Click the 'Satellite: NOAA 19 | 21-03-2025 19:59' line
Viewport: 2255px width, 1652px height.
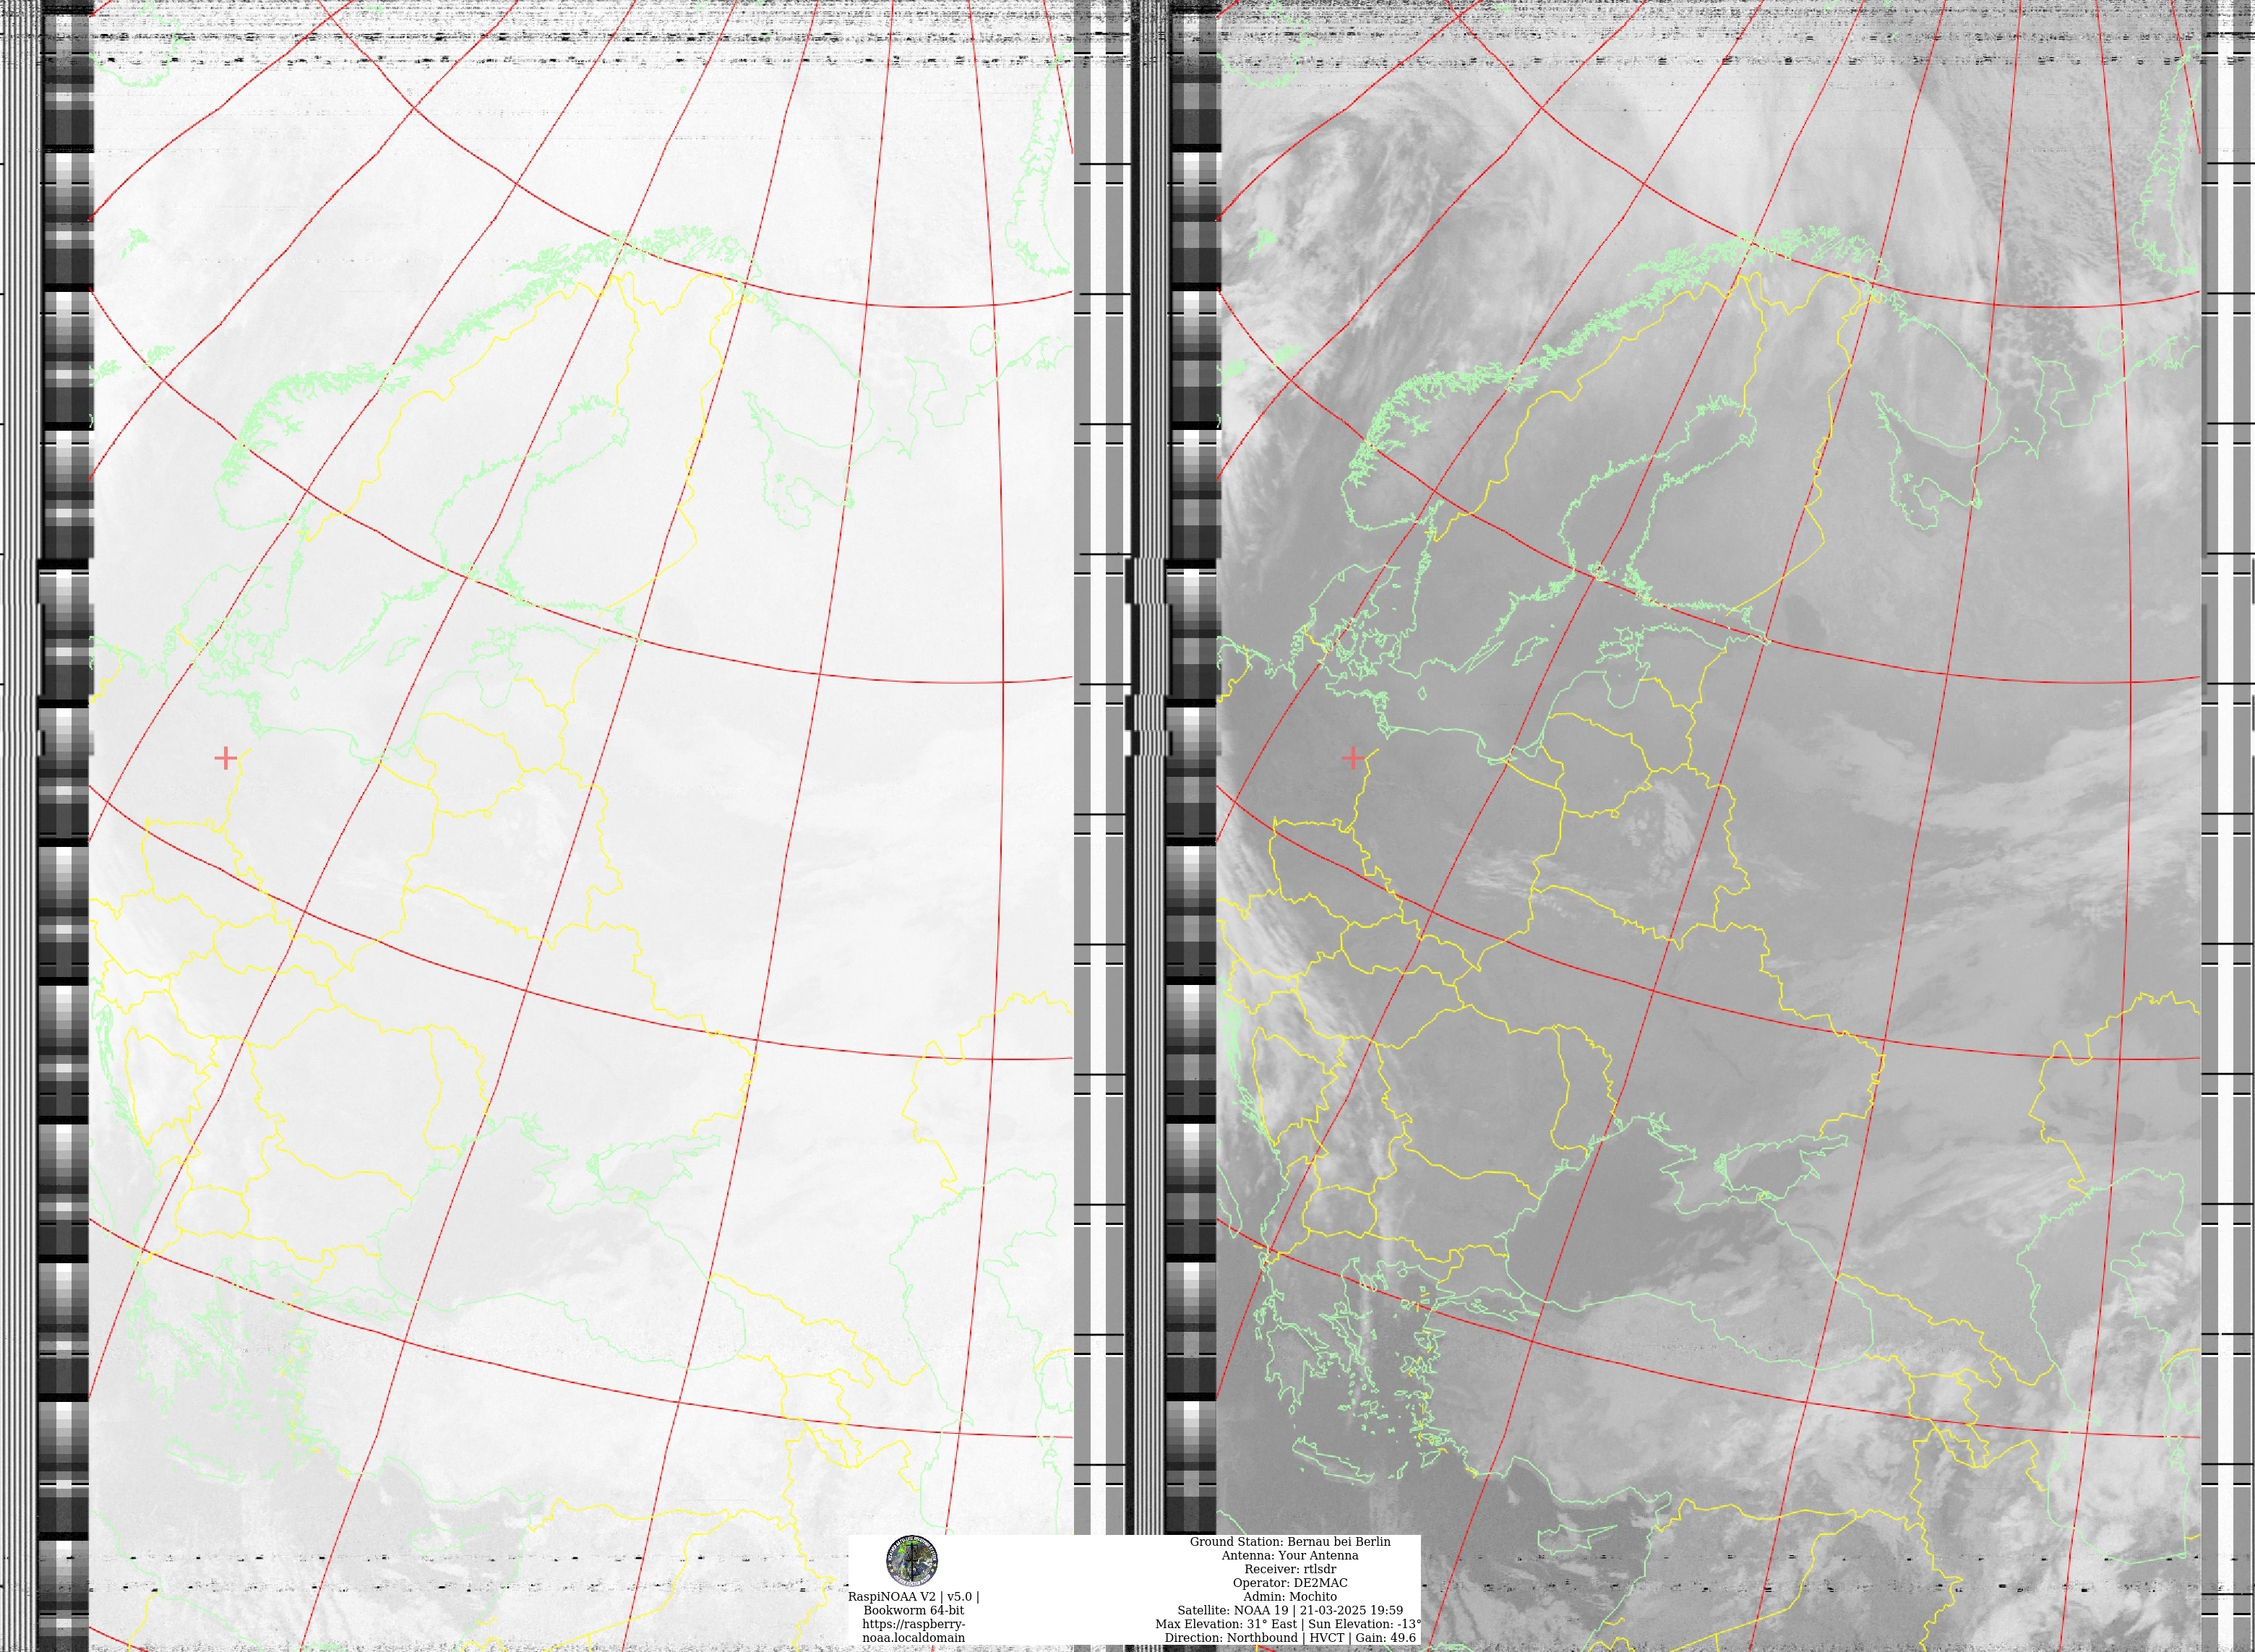[1290, 1610]
